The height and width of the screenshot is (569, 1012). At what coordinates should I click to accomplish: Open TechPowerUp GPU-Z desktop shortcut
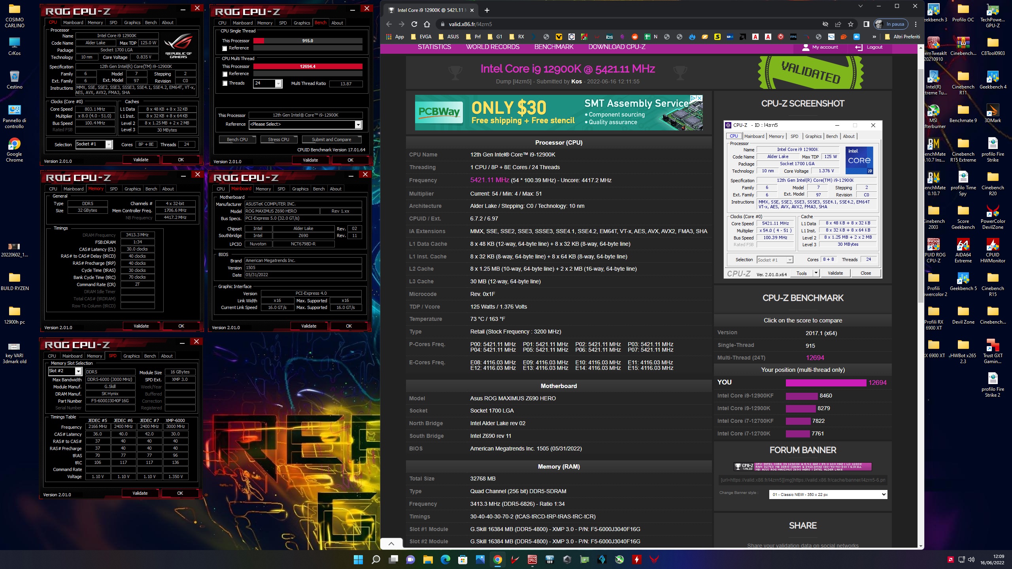(993, 15)
